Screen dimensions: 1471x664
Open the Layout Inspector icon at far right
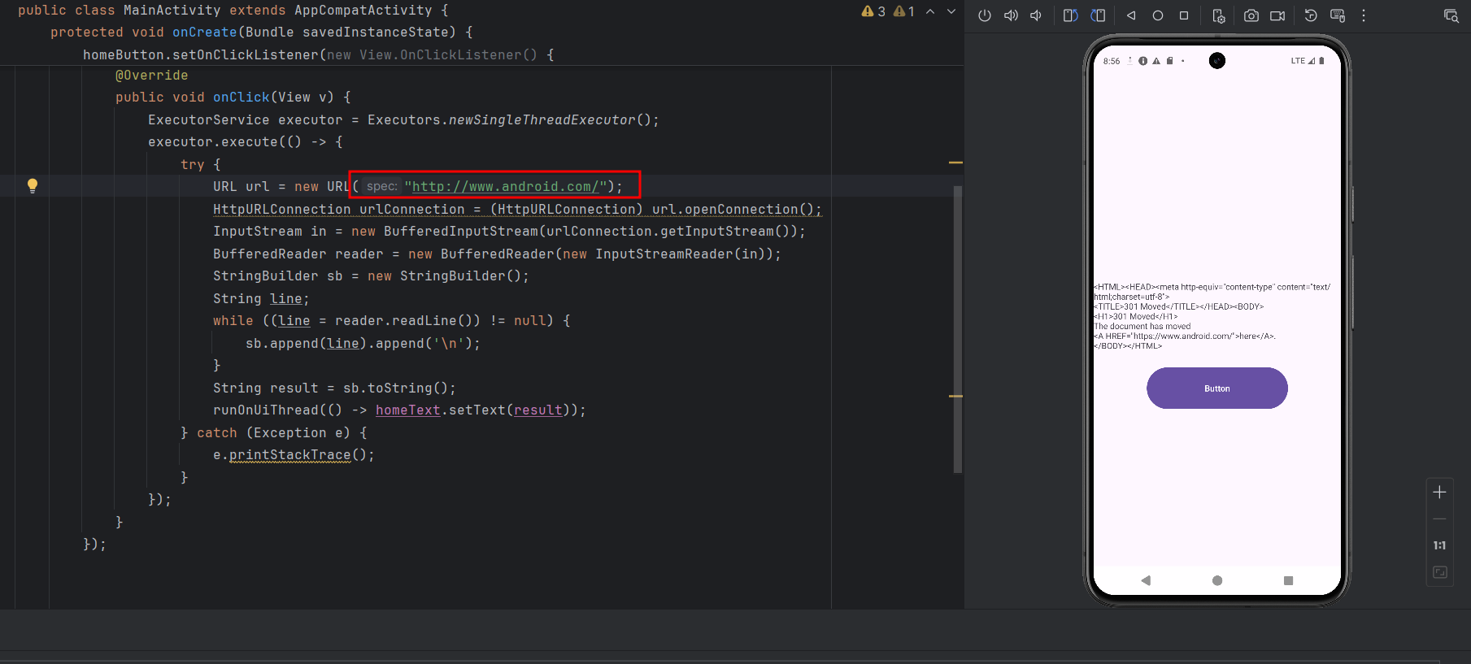pyautogui.click(x=1451, y=15)
